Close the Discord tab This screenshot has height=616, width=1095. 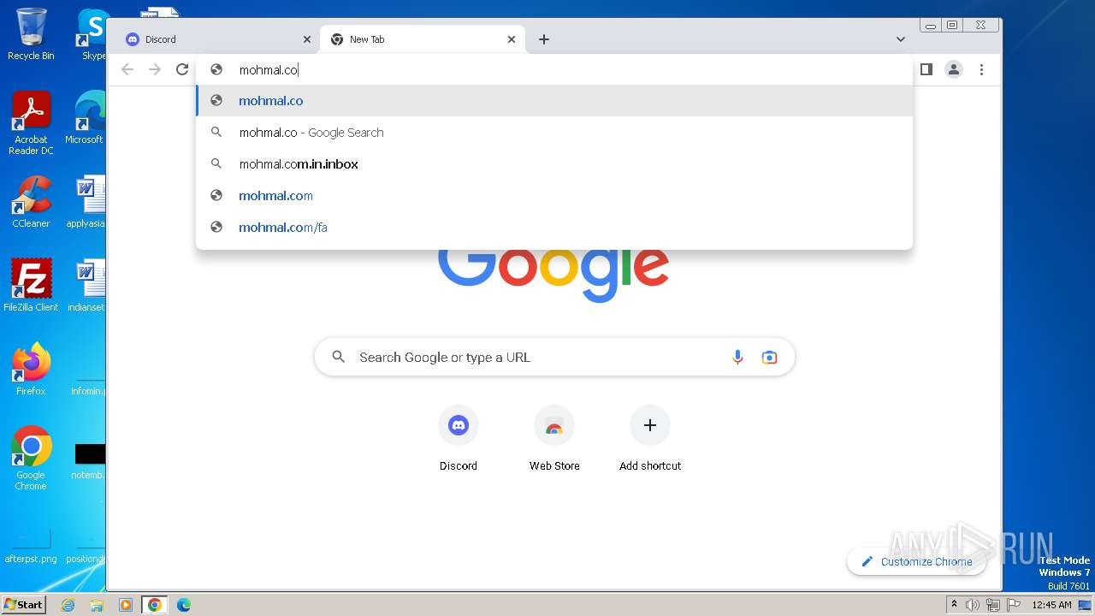point(307,39)
